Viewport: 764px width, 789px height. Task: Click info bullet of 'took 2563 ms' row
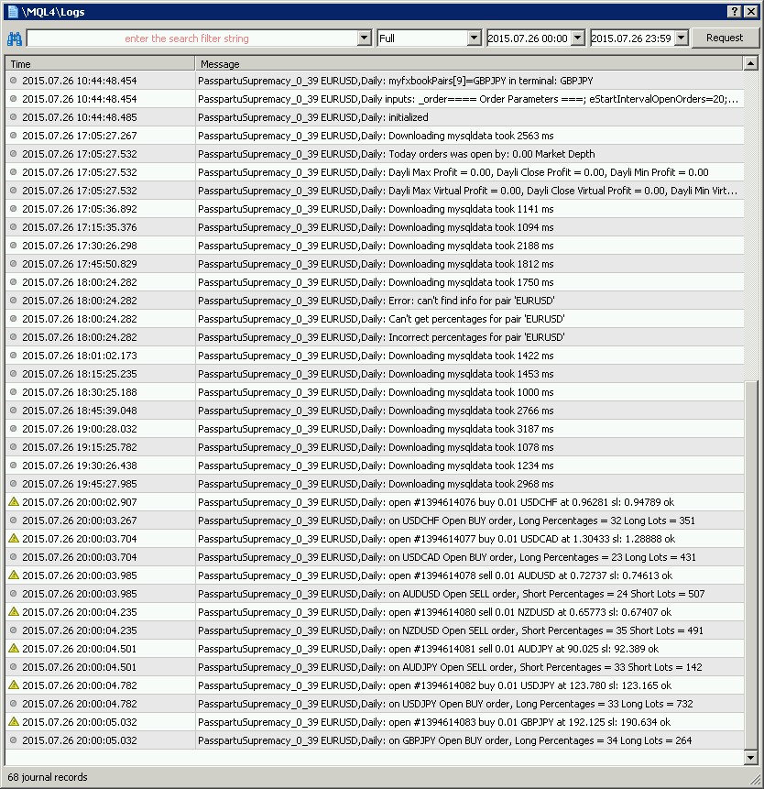click(14, 136)
